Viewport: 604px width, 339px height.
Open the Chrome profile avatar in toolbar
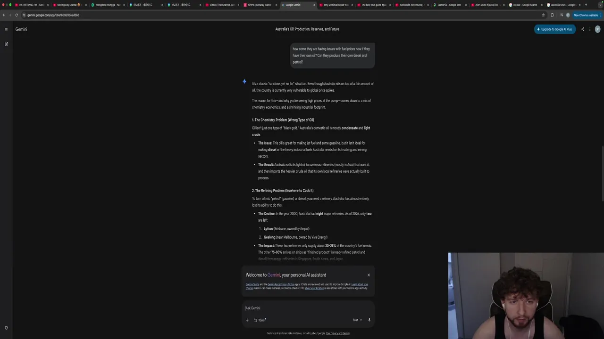[x=568, y=15]
